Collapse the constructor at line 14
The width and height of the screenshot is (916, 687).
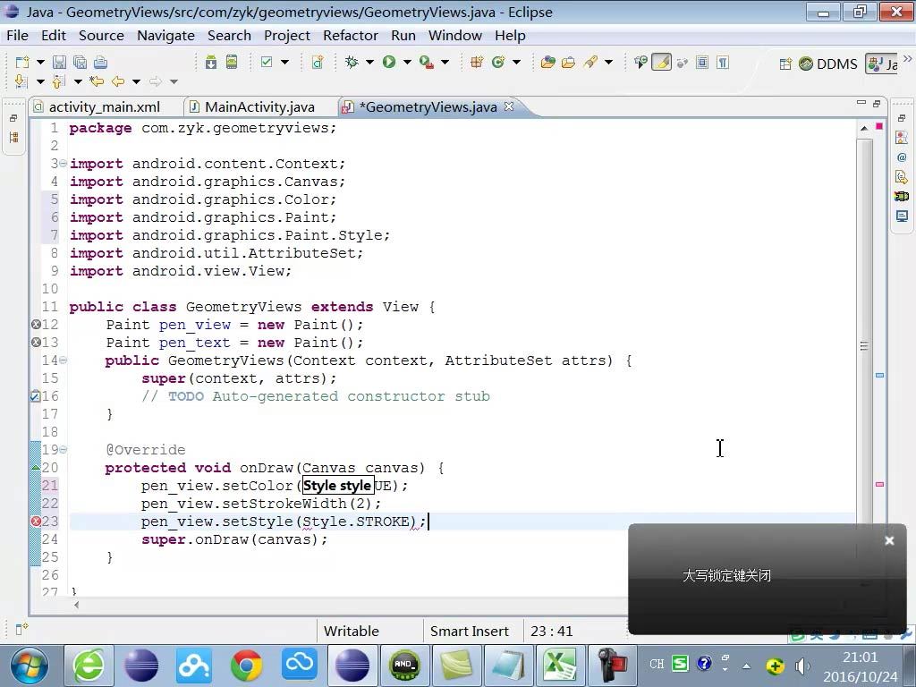(x=64, y=360)
